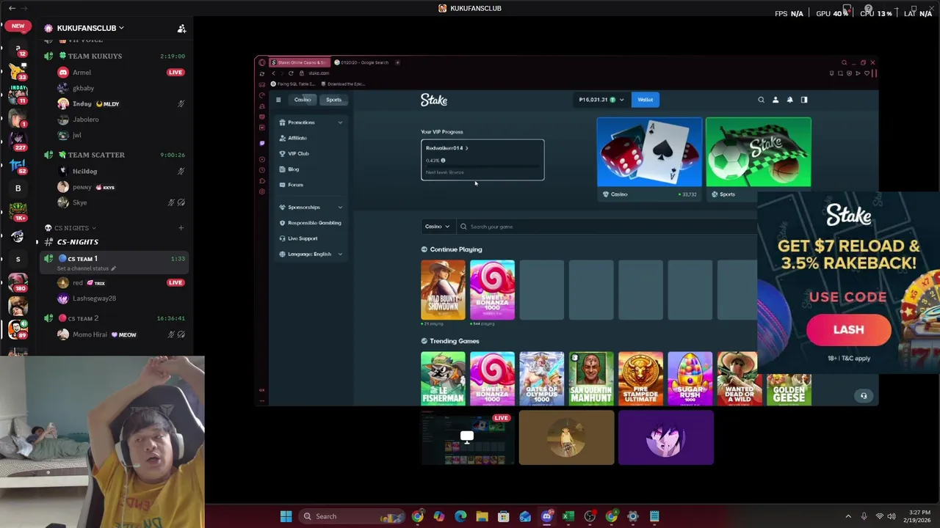Expand the Promotions sidebar section

(x=340, y=122)
